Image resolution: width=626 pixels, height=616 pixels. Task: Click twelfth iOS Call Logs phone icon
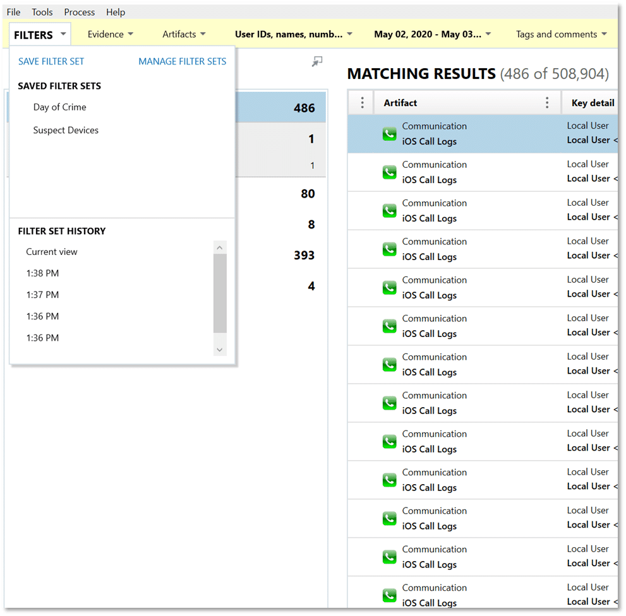tap(389, 557)
